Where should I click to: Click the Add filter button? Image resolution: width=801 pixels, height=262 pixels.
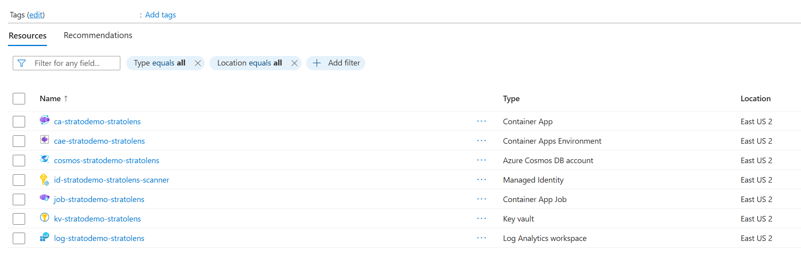click(336, 63)
